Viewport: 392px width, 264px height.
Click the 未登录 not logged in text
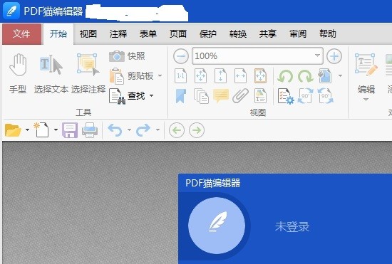(x=292, y=226)
